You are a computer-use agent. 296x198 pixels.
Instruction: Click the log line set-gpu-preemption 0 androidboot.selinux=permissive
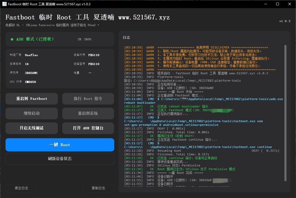click(171, 125)
